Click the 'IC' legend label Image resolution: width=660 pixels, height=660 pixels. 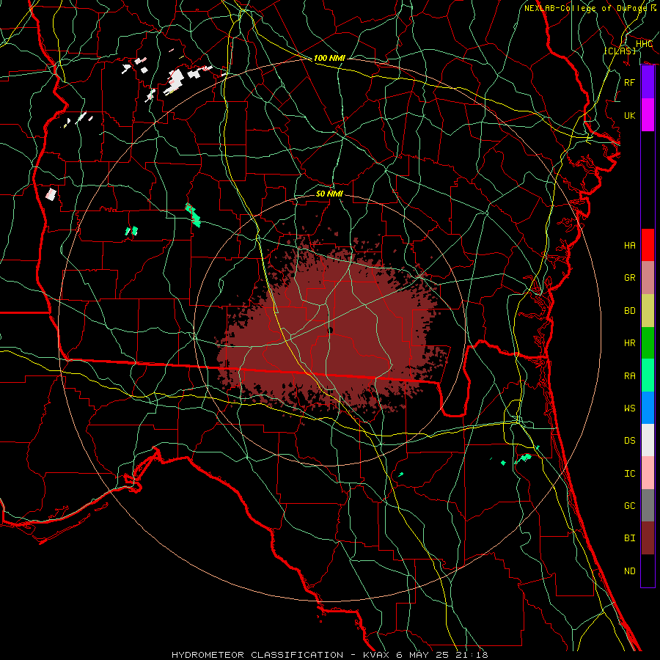[630, 474]
